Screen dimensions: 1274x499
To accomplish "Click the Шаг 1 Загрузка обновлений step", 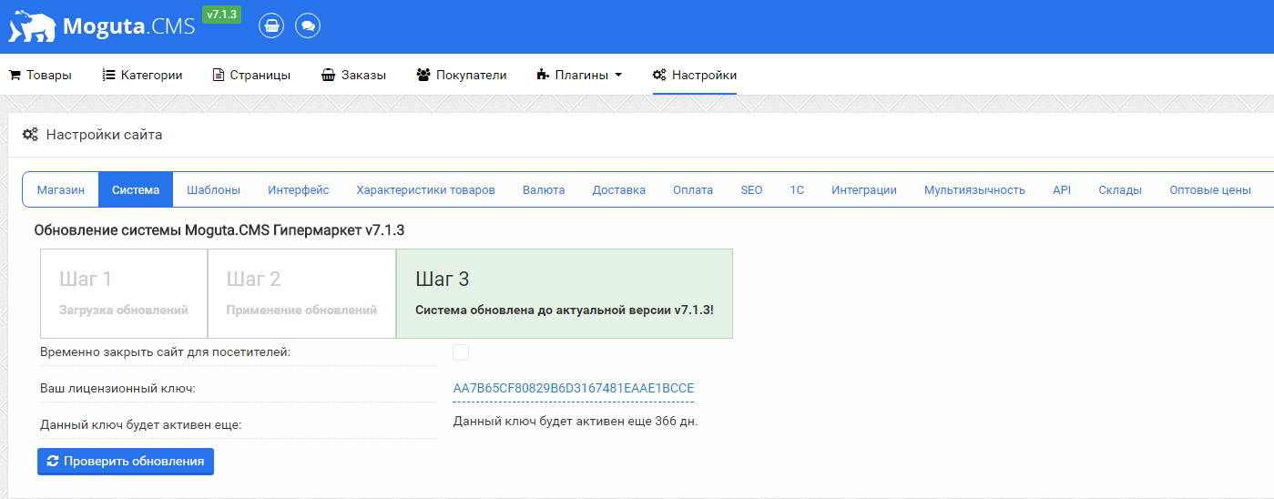I will click(x=124, y=293).
